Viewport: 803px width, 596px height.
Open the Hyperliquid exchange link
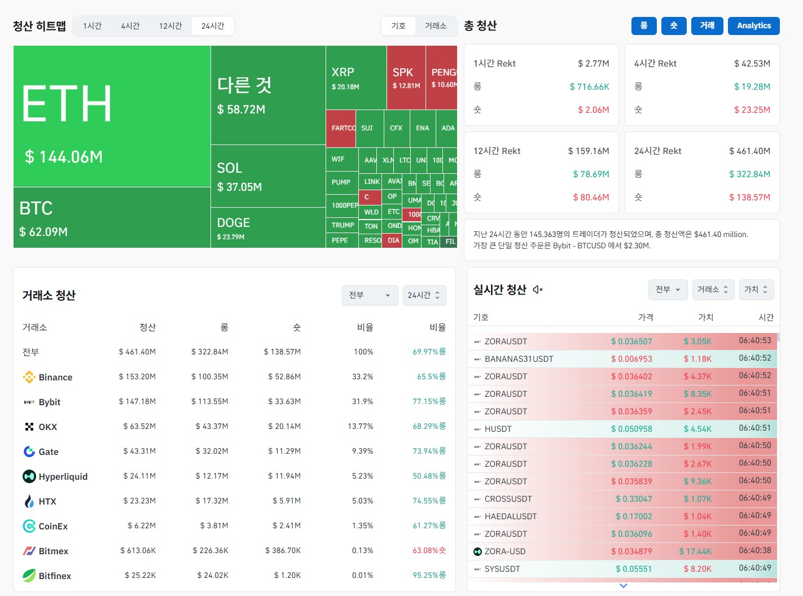[x=63, y=476]
